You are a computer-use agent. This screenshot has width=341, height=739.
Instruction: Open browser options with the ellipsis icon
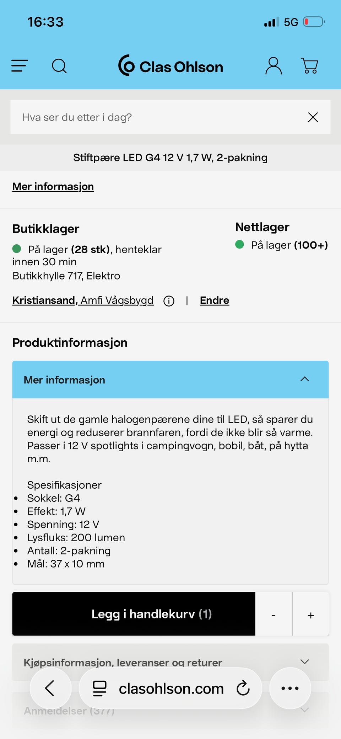(x=289, y=688)
